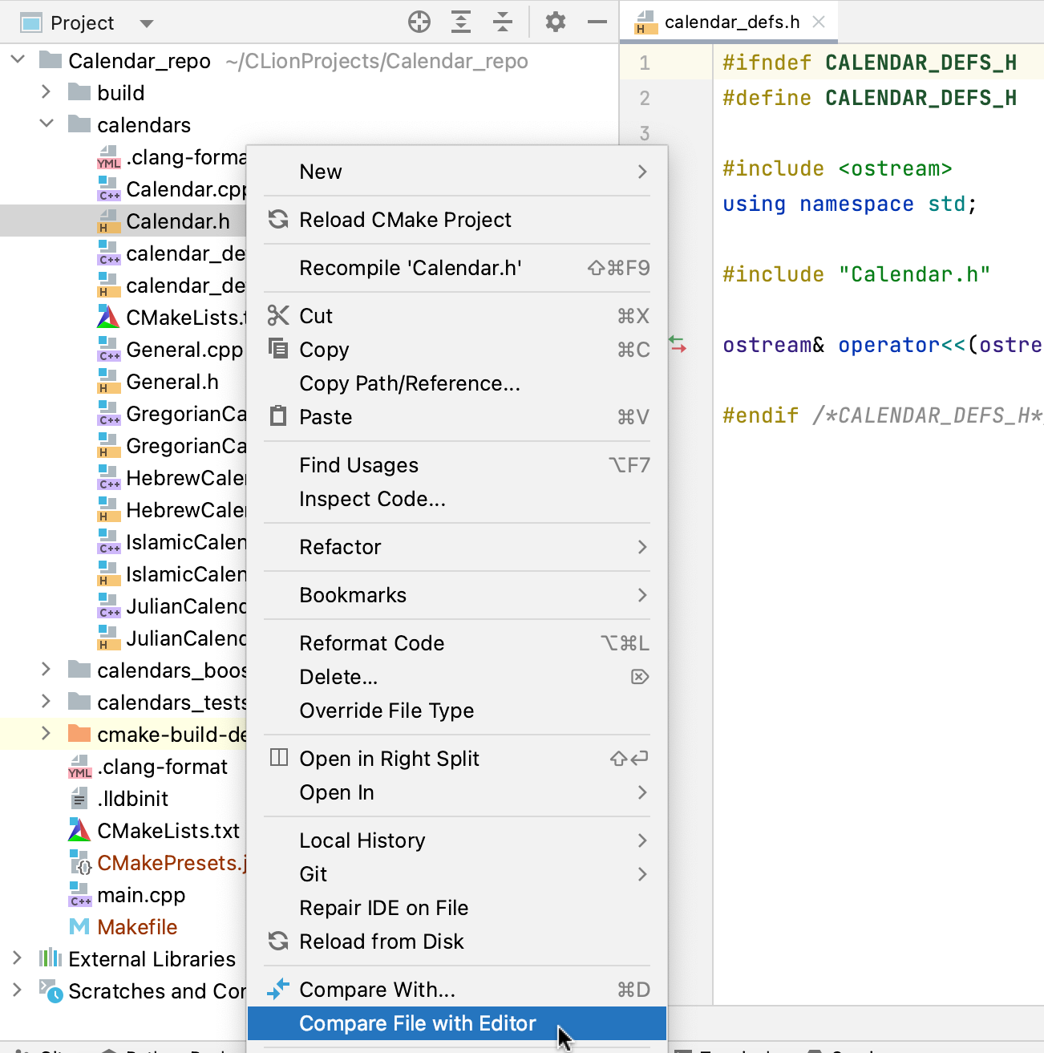The image size is (1044, 1053).
Task: Click Reload from Disk
Action: [382, 942]
